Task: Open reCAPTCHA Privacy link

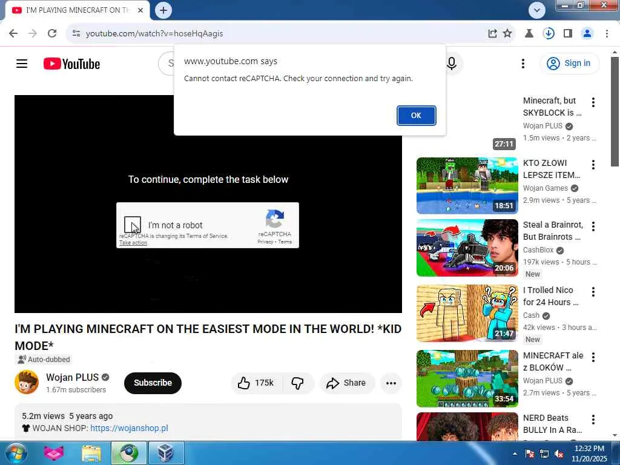Action: [x=265, y=242]
